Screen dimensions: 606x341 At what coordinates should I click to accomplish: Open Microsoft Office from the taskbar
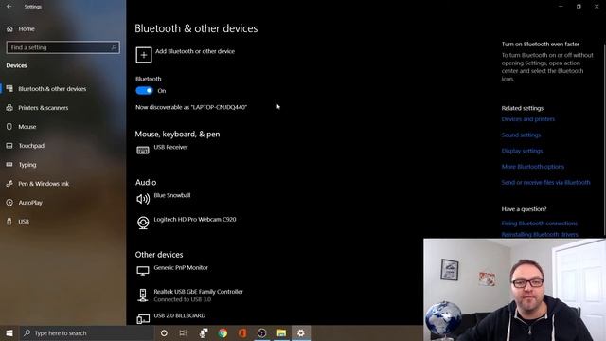click(x=242, y=333)
